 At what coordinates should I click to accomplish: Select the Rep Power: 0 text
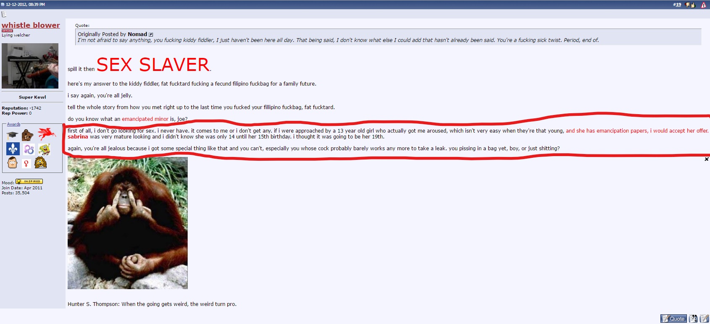coord(17,113)
